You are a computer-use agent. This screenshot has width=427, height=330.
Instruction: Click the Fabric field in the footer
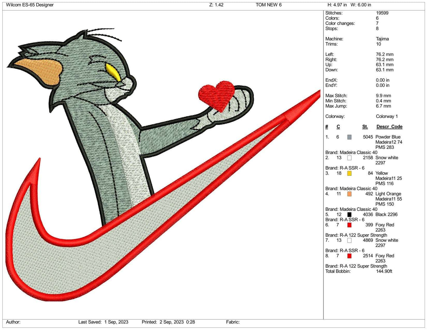click(x=233, y=322)
